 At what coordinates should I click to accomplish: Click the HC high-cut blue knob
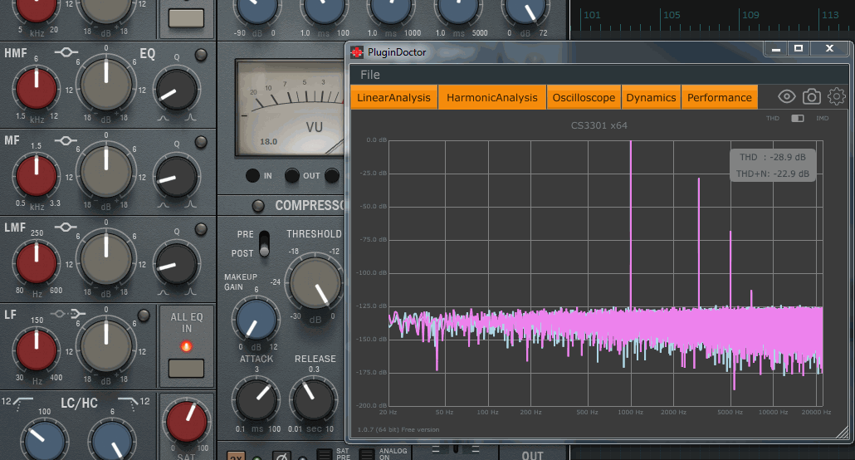[112, 442]
